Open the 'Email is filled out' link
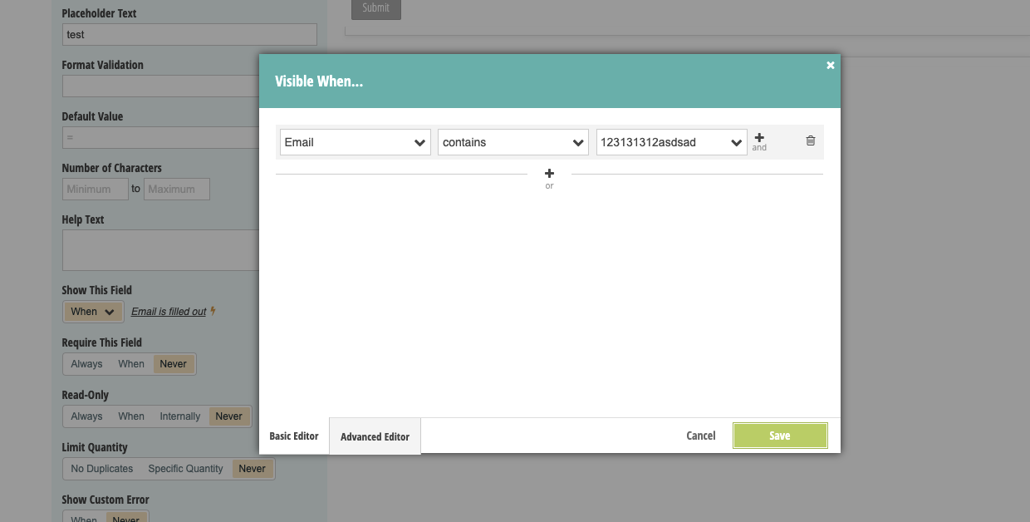Viewport: 1030px width, 522px height. pyautogui.click(x=169, y=312)
